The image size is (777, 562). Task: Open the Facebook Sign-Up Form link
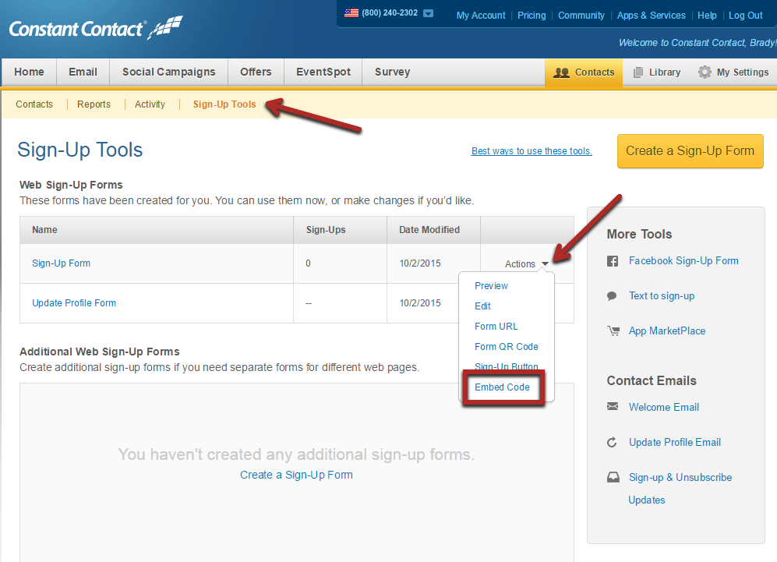coord(683,260)
